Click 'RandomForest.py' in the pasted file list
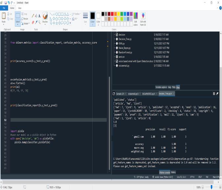 click(125, 53)
